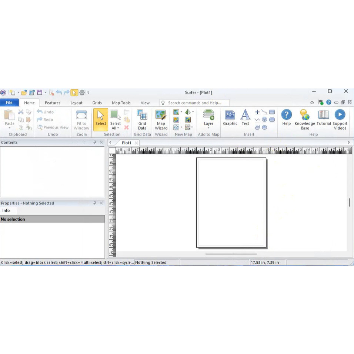Click the open folder icon in quick access
The width and height of the screenshot is (354, 354).
pos(24,93)
